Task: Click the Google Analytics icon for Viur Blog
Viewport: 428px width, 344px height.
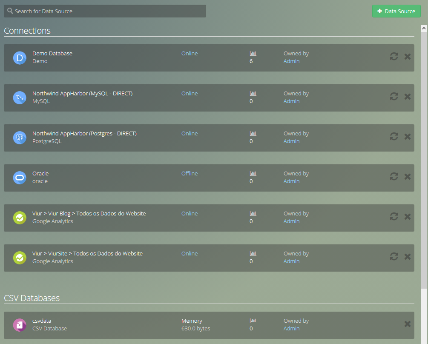Action: tap(20, 218)
